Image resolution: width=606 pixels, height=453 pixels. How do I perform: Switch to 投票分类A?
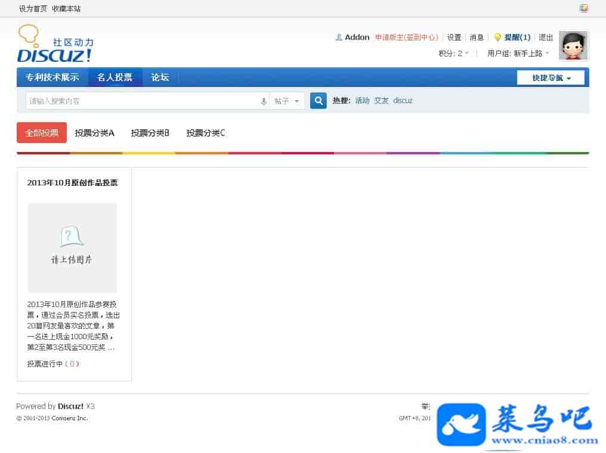click(95, 134)
